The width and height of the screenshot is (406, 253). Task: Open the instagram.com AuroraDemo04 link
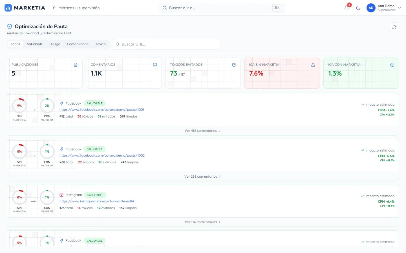97,201
